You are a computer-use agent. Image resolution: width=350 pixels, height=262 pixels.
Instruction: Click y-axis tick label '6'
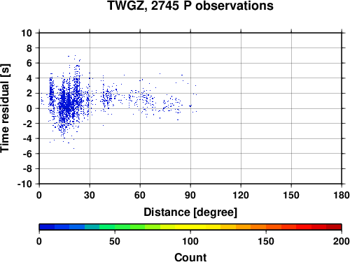[x=29, y=63]
